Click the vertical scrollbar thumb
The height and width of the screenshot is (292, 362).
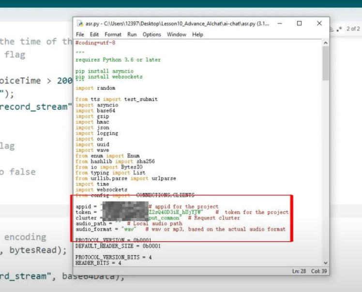tap(326, 63)
